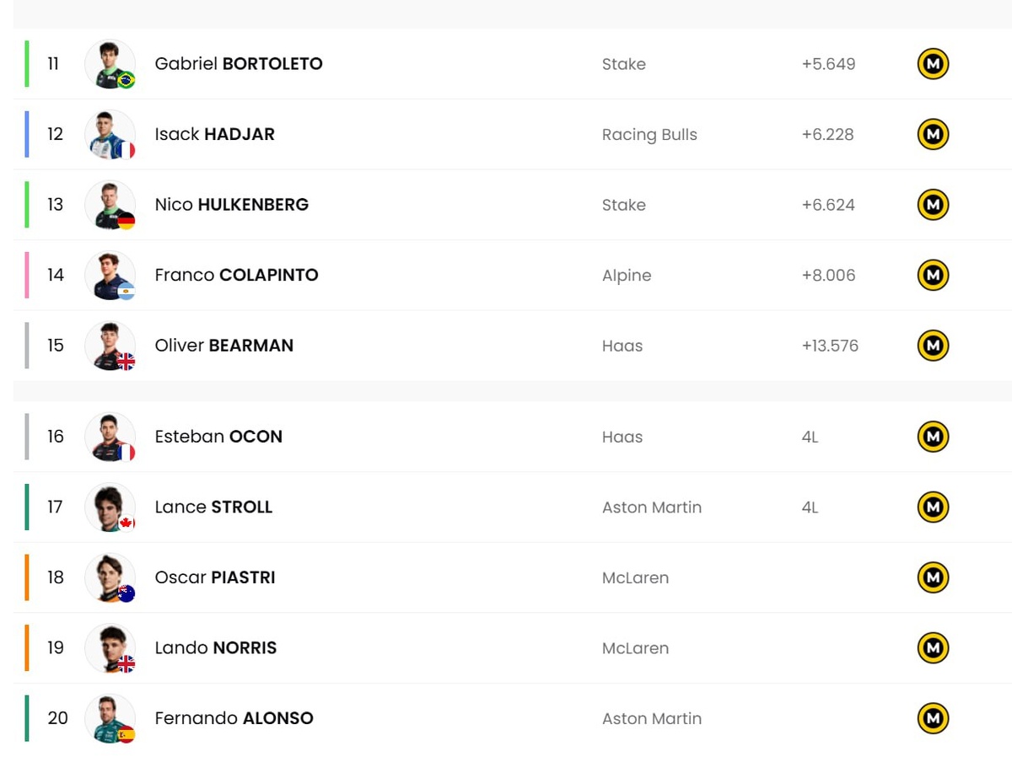Open Lando Norris's avatar photo

tap(110, 647)
